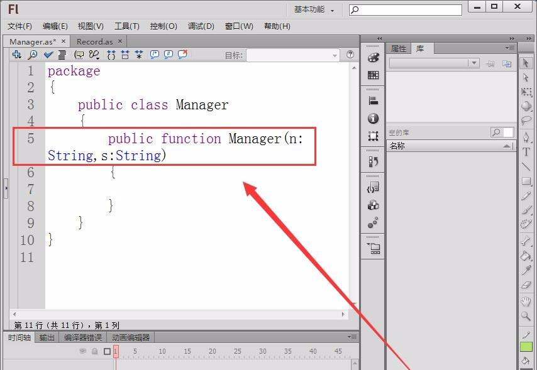
Task: Collapse selection icon in script toolbar
Action: (125, 55)
